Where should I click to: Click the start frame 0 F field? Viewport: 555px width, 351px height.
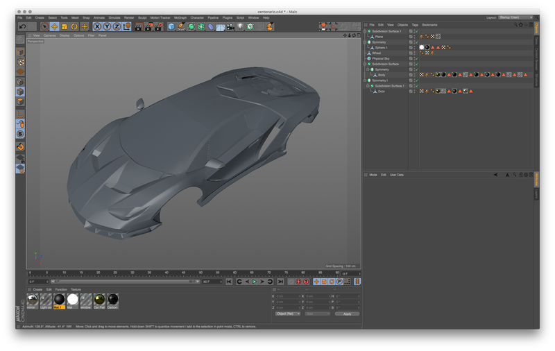(38, 282)
